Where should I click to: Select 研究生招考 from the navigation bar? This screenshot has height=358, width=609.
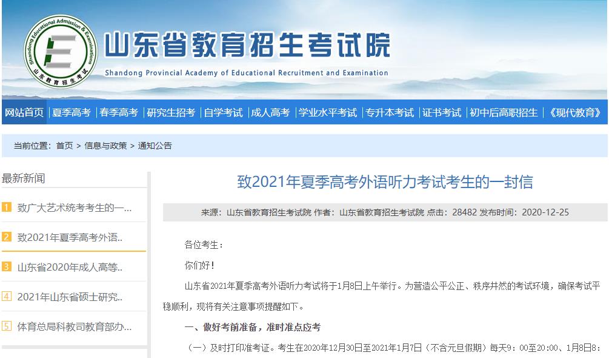click(171, 112)
